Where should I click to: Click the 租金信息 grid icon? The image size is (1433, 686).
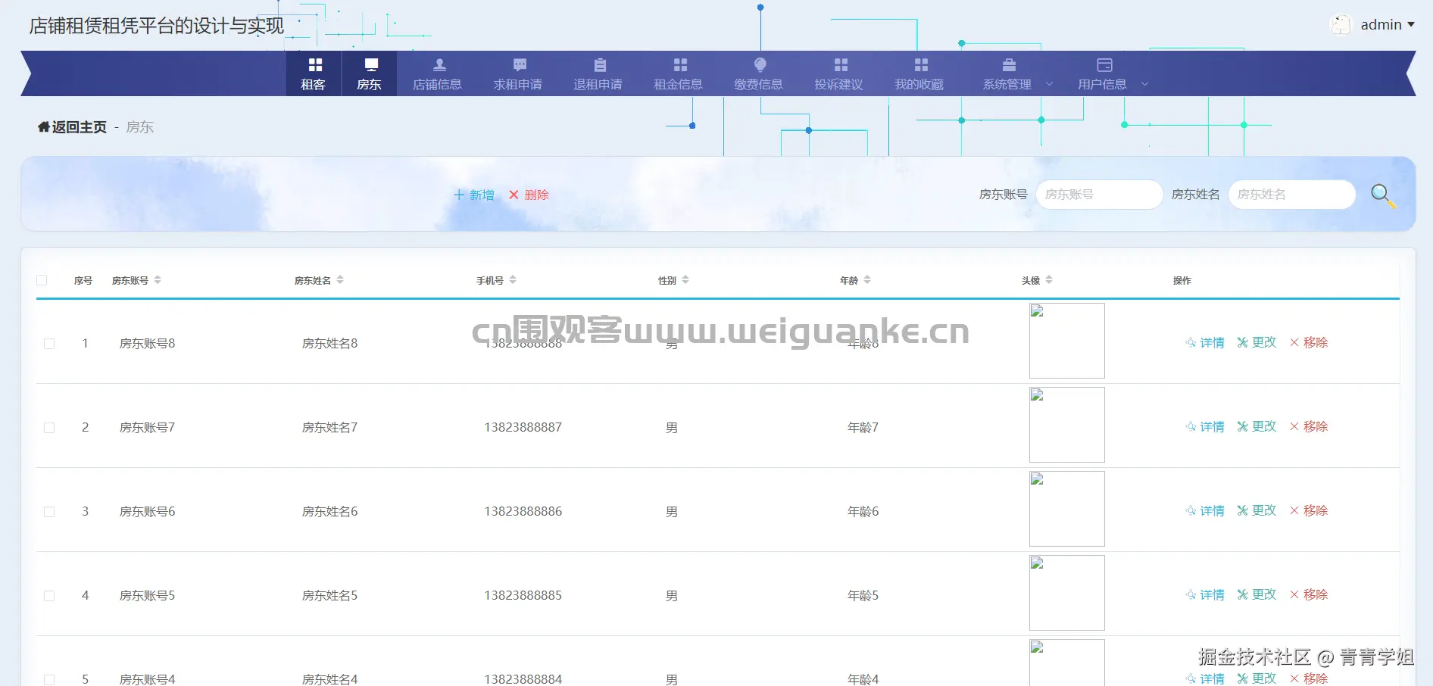(x=680, y=65)
